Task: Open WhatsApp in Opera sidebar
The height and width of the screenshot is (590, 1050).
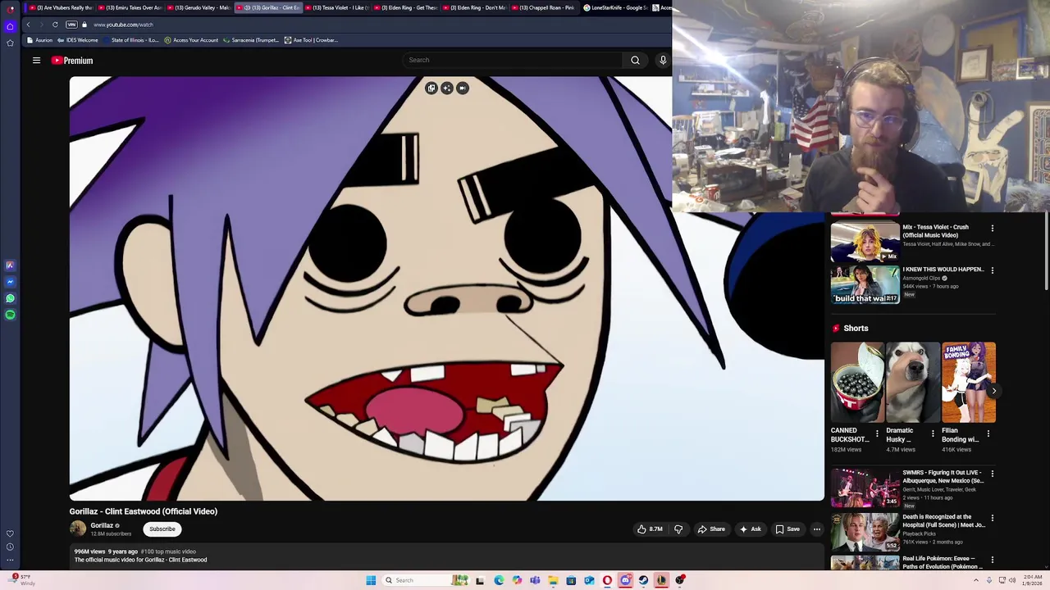Action: pyautogui.click(x=10, y=298)
